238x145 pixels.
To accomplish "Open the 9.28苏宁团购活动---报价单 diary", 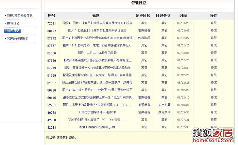I will tap(97, 112).
